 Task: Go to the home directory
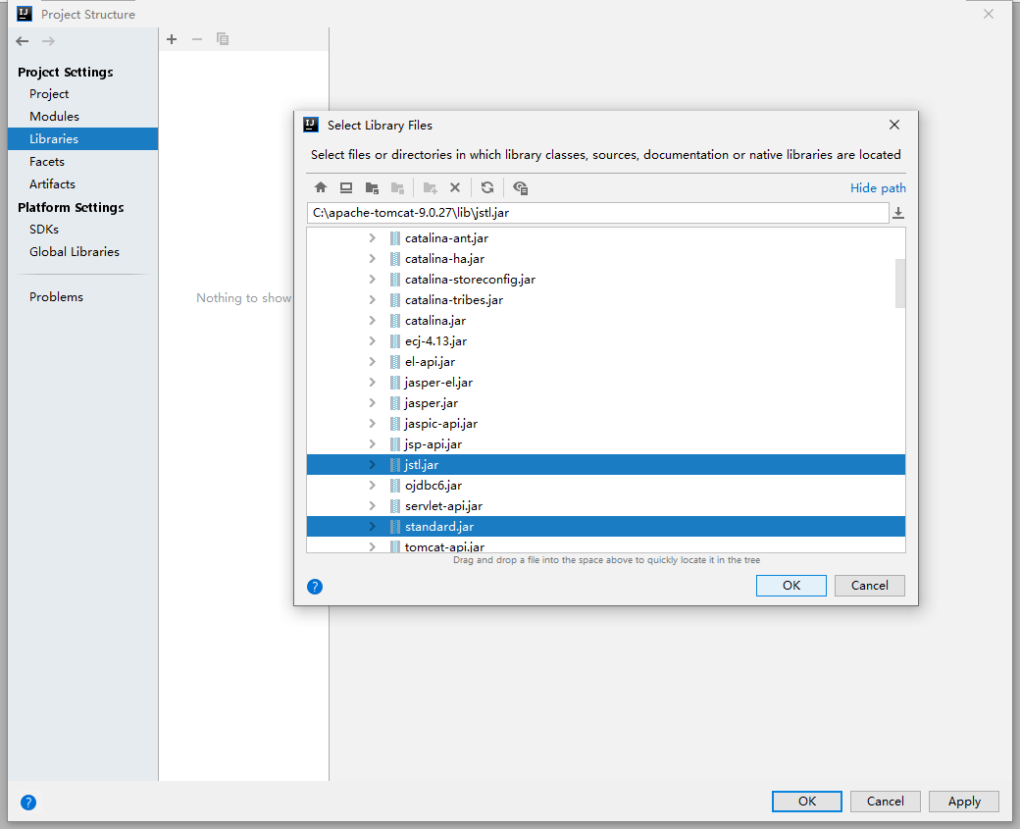[x=321, y=187]
